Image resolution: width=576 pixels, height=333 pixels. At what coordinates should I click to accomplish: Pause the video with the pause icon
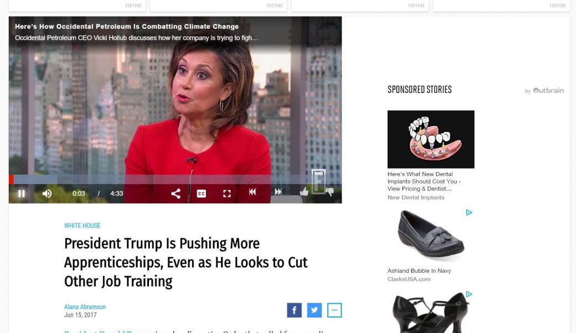pyautogui.click(x=21, y=193)
